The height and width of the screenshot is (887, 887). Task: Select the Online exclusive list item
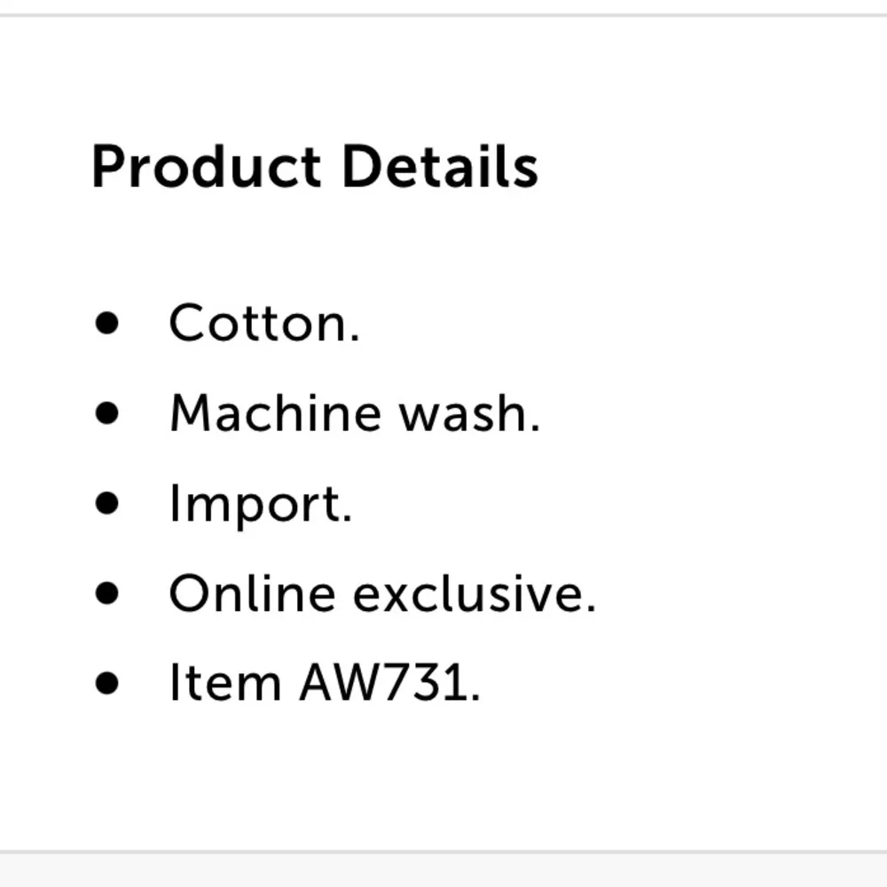(382, 593)
